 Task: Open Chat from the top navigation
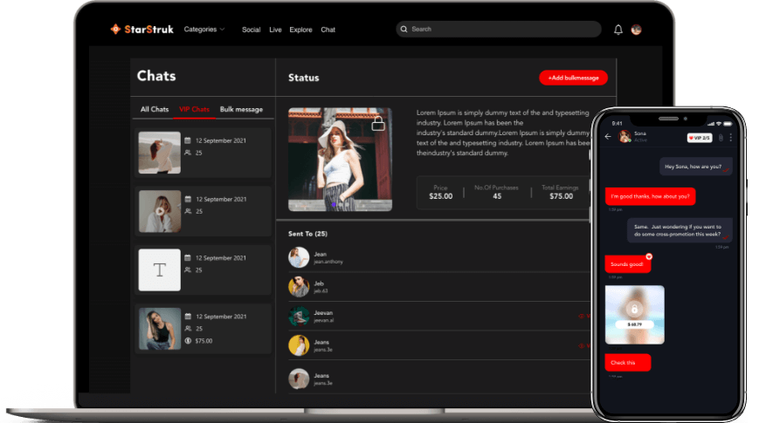tap(328, 30)
